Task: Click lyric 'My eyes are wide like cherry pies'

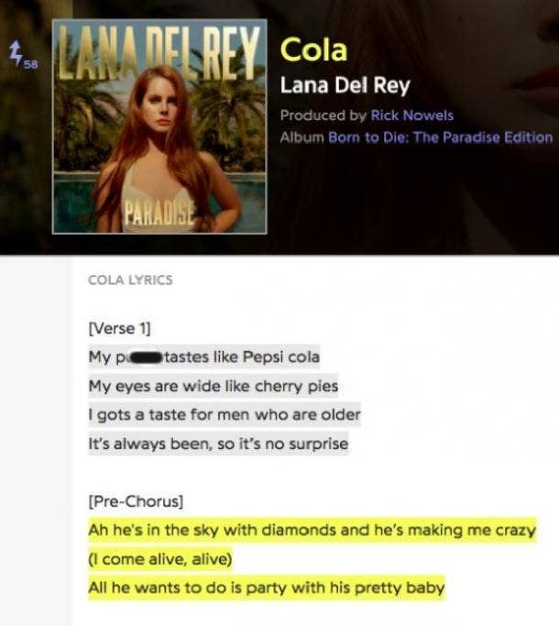Action: [x=214, y=386]
